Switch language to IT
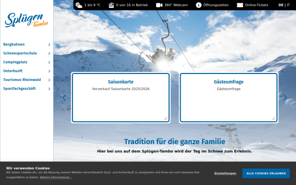Viewport: 296px width, 185px height. point(288,5)
